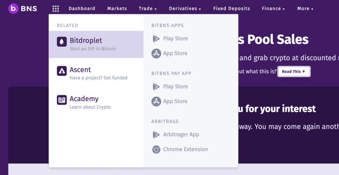Click App Store icon under Bitbns Pay App
This screenshot has height=175, width=339.
156,102
